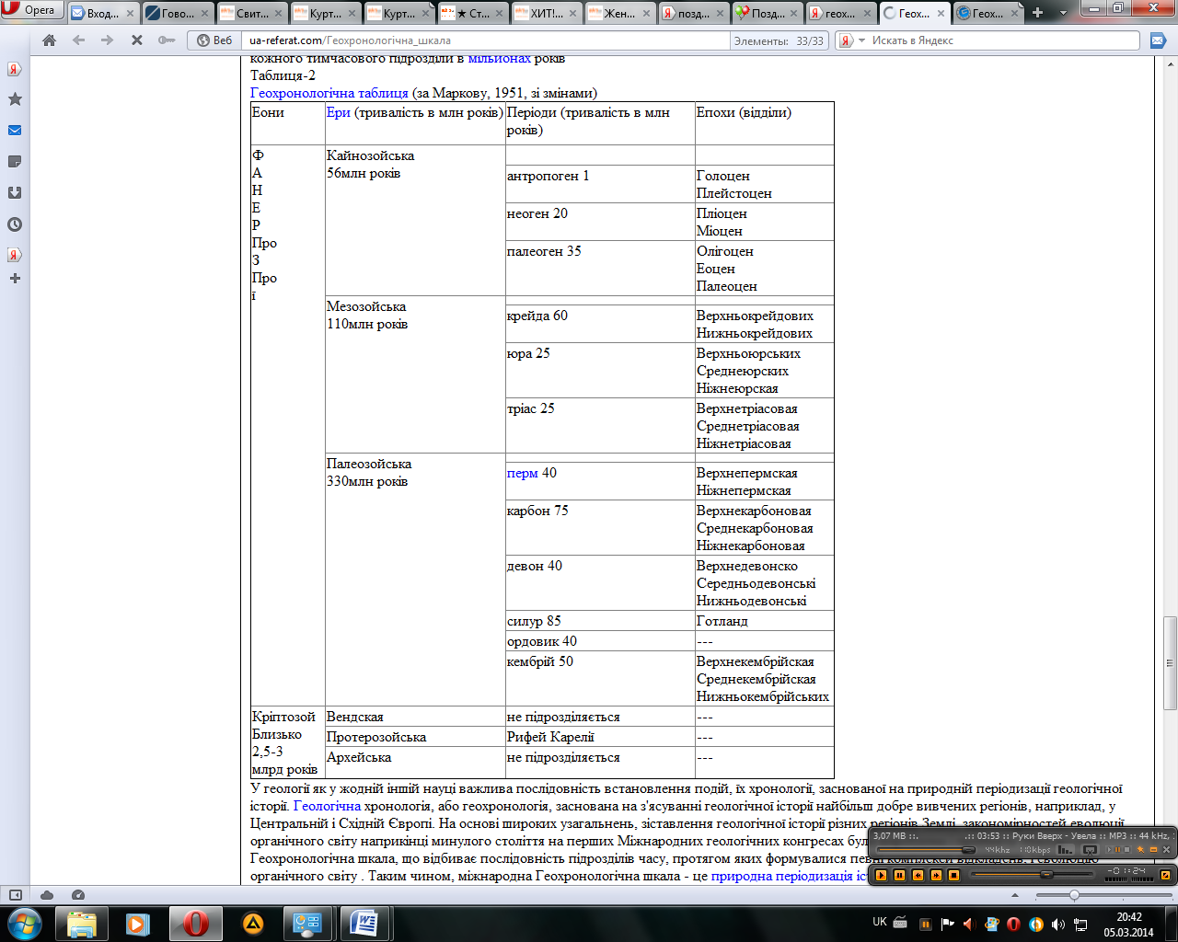
Task: Adjust the player volume slider
Action: click(x=926, y=850)
